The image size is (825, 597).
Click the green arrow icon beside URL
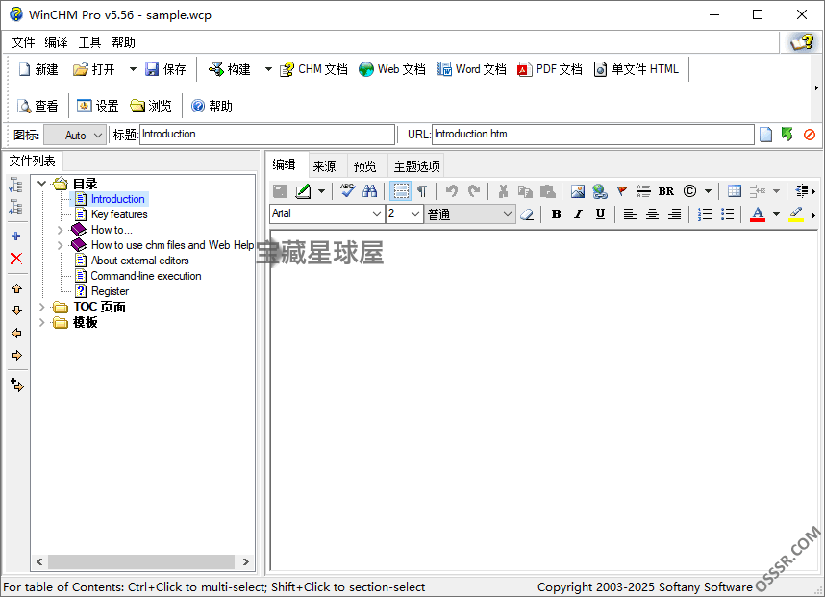tap(787, 135)
